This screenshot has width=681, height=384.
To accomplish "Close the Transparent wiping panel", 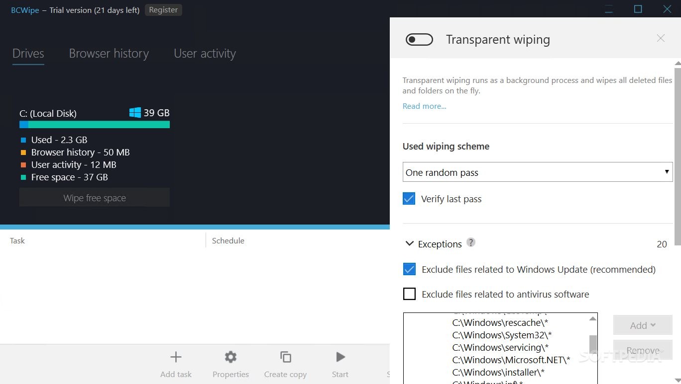I will [661, 38].
